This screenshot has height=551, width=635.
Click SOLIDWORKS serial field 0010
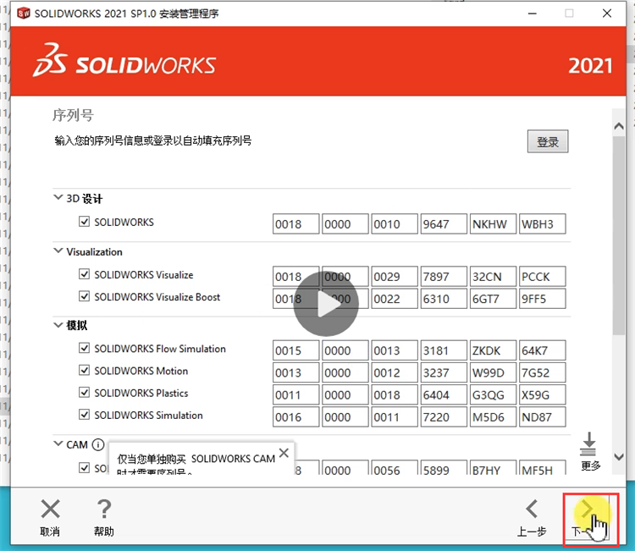click(395, 224)
